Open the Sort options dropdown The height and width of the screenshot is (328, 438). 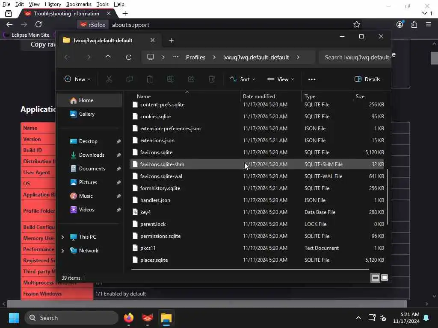(x=242, y=79)
